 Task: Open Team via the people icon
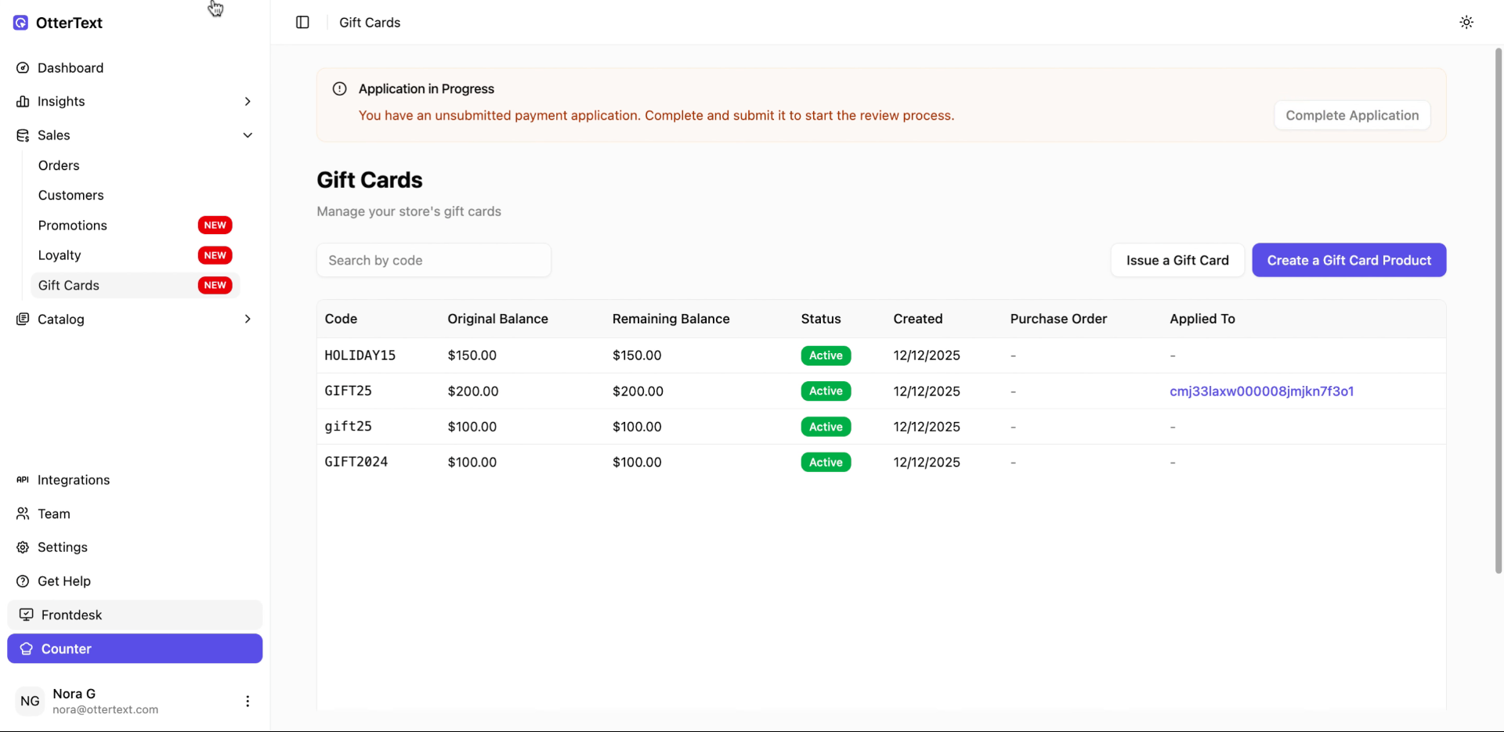pos(23,514)
